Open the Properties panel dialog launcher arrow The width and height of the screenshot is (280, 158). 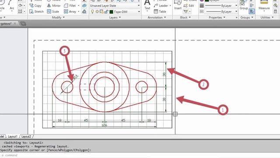(x=236, y=18)
